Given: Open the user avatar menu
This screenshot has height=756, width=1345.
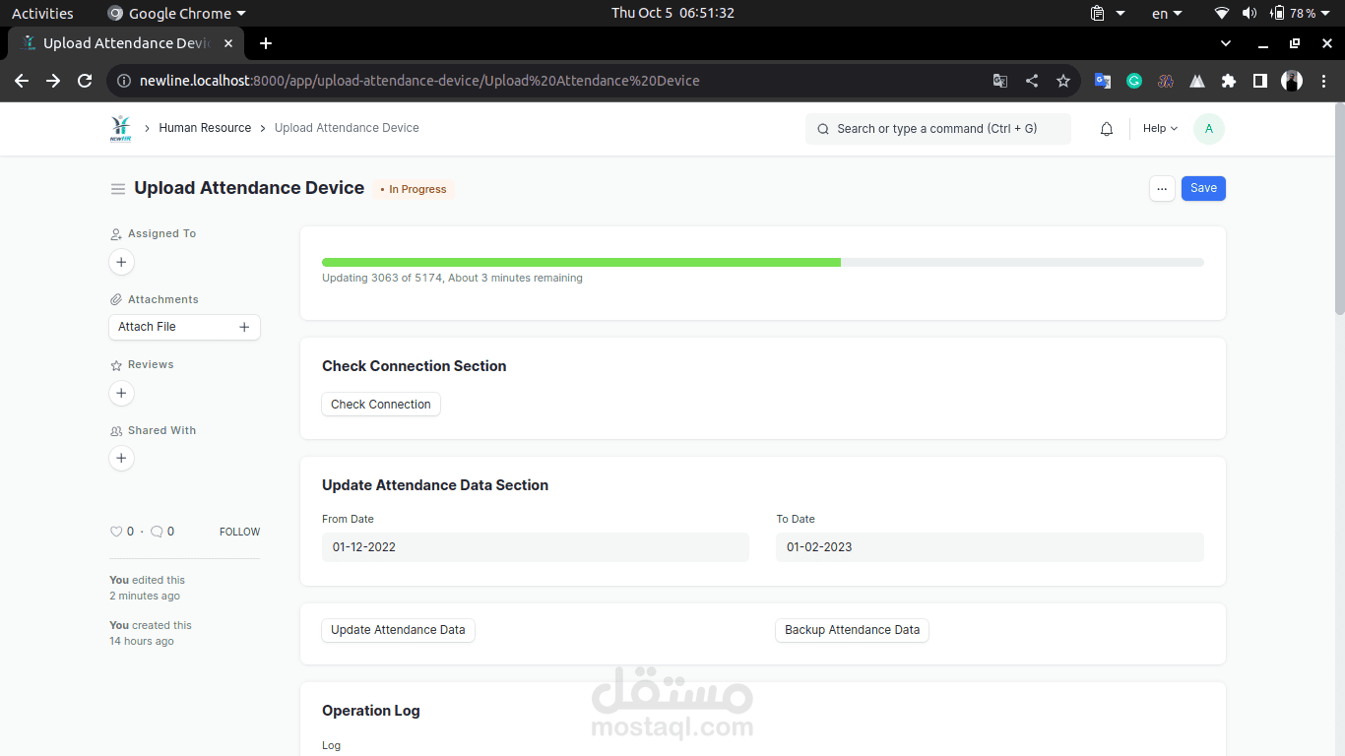Looking at the screenshot, I should (1209, 129).
